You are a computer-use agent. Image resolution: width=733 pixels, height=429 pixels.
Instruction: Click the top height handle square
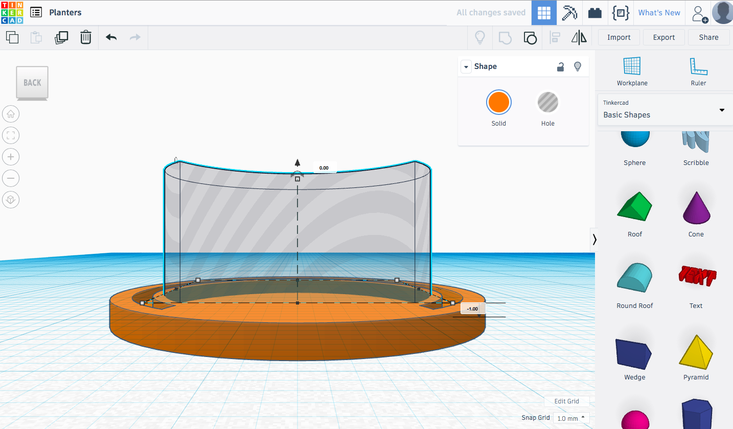pos(297,179)
